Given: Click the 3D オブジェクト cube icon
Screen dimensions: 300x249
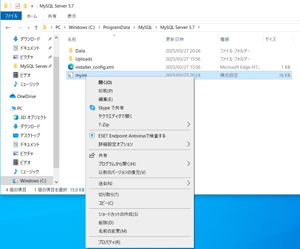Looking at the screenshot, I should (15, 117).
